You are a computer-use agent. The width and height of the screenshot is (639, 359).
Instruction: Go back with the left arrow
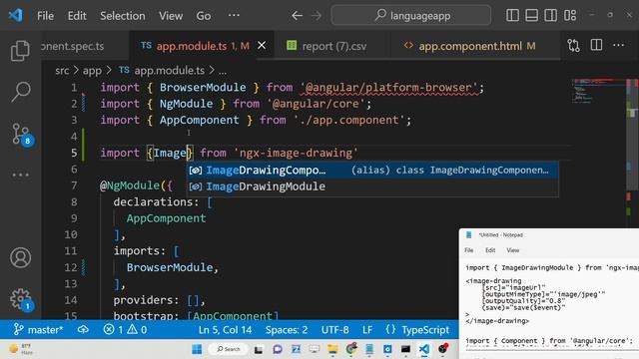coord(297,16)
